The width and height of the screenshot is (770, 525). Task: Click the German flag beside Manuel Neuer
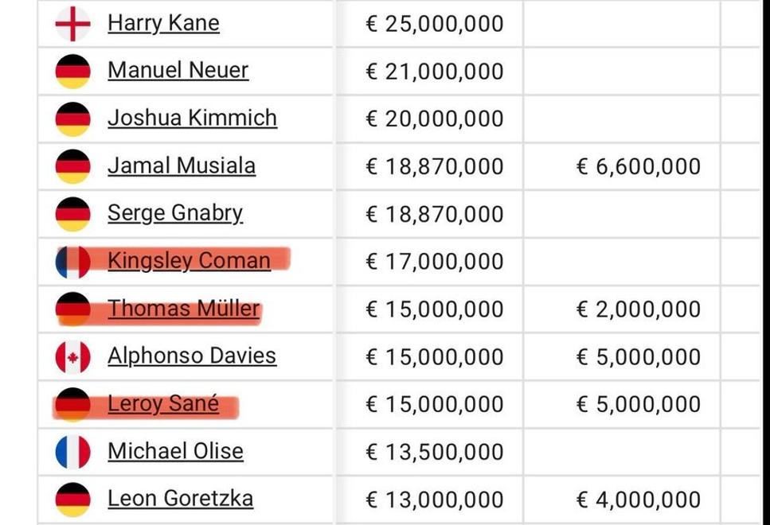pyautogui.click(x=72, y=71)
